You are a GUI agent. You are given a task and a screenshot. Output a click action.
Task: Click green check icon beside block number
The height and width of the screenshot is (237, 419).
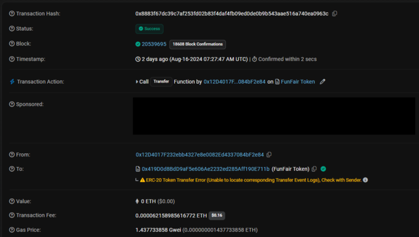pos(138,44)
